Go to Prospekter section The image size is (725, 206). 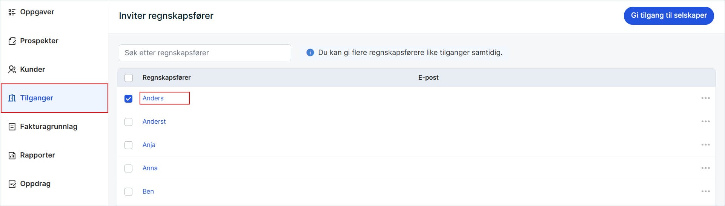point(39,41)
